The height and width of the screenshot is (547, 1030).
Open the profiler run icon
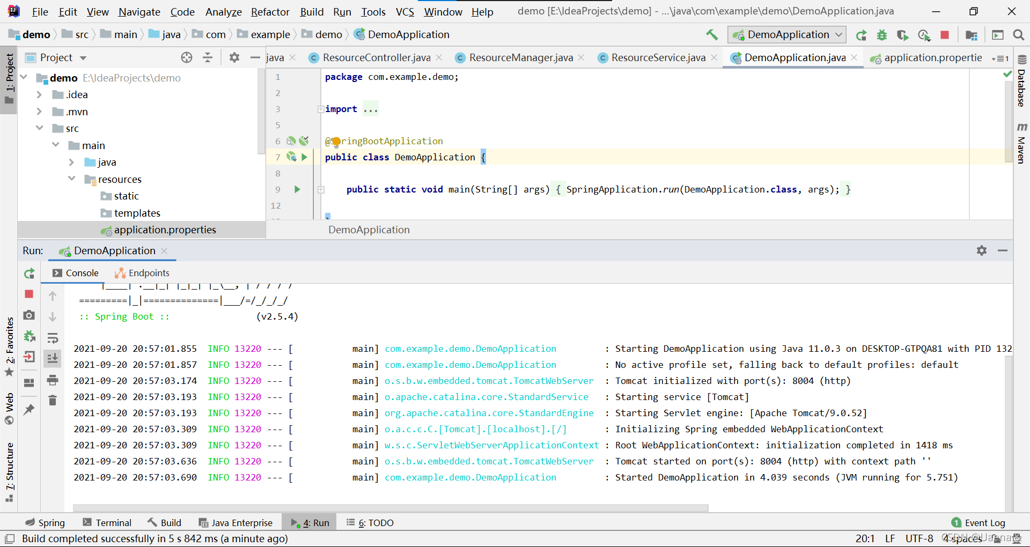click(x=924, y=35)
